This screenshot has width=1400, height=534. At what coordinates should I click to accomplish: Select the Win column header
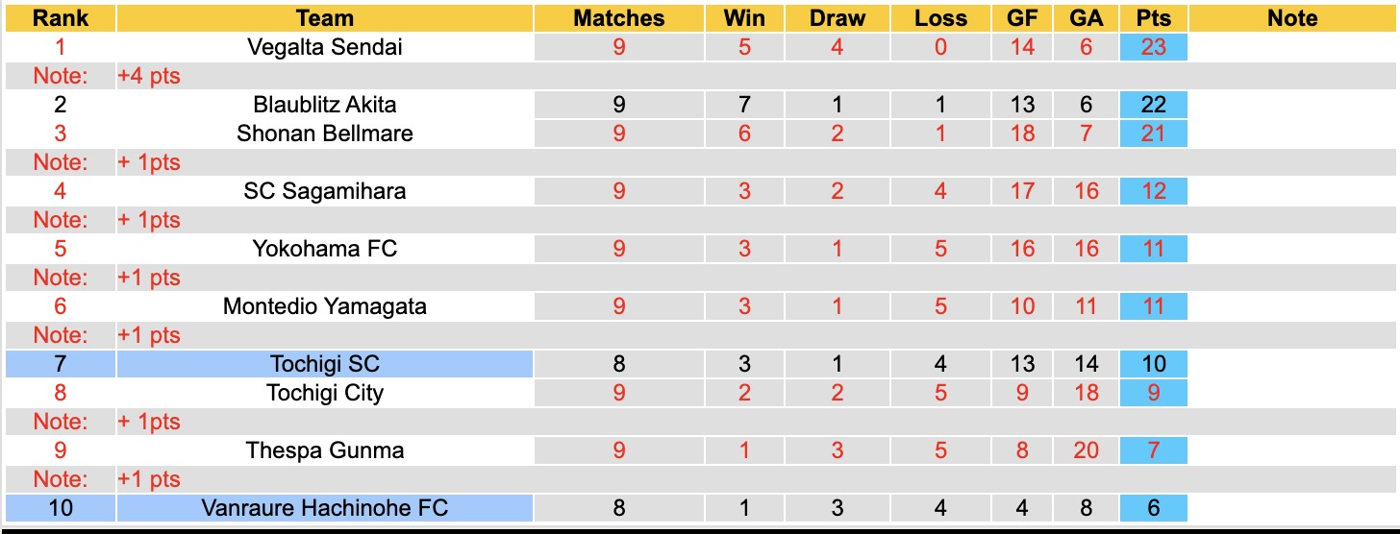[744, 18]
